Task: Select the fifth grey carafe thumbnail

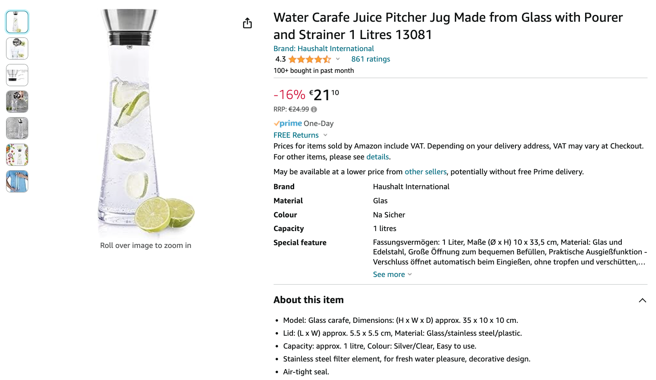Action: coord(17,128)
